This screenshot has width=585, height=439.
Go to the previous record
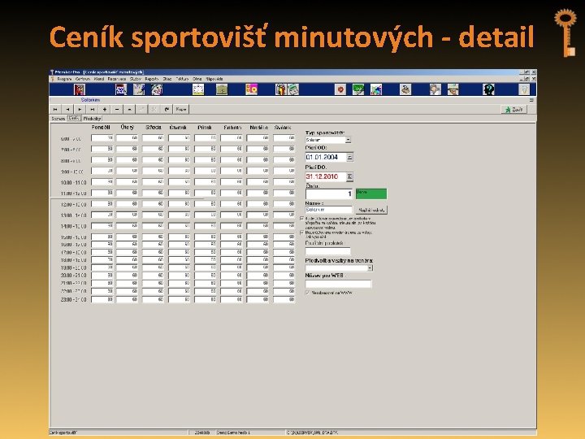tap(67, 110)
